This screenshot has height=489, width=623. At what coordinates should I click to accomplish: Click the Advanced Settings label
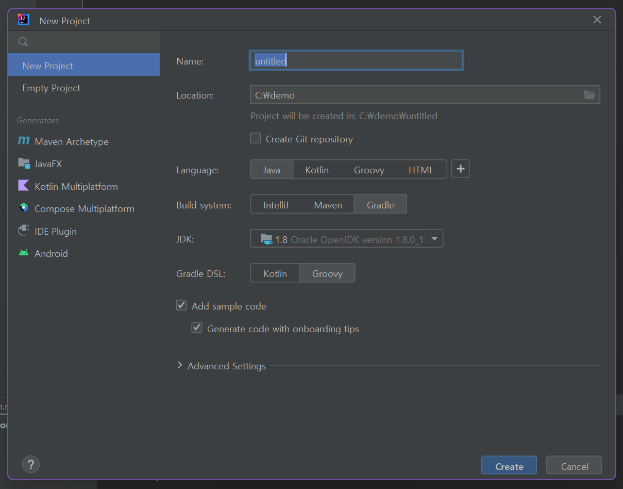point(227,366)
